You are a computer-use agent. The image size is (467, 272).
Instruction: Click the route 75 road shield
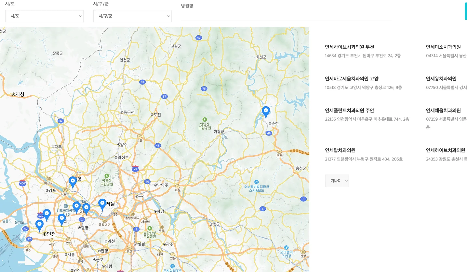click(204, 89)
